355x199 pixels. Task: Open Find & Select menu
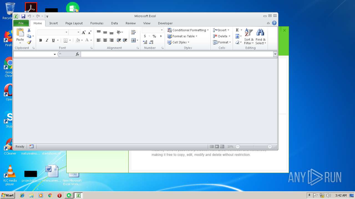tap(260, 36)
